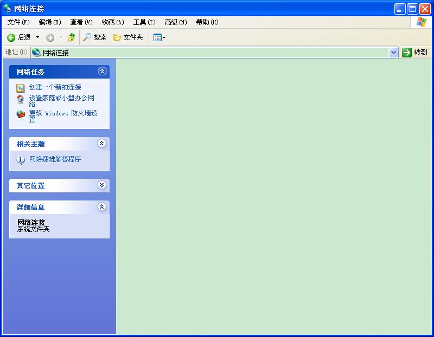Click 更改 Windows 防火墙设置 link
Image resolution: width=434 pixels, height=337 pixels.
pos(63,116)
